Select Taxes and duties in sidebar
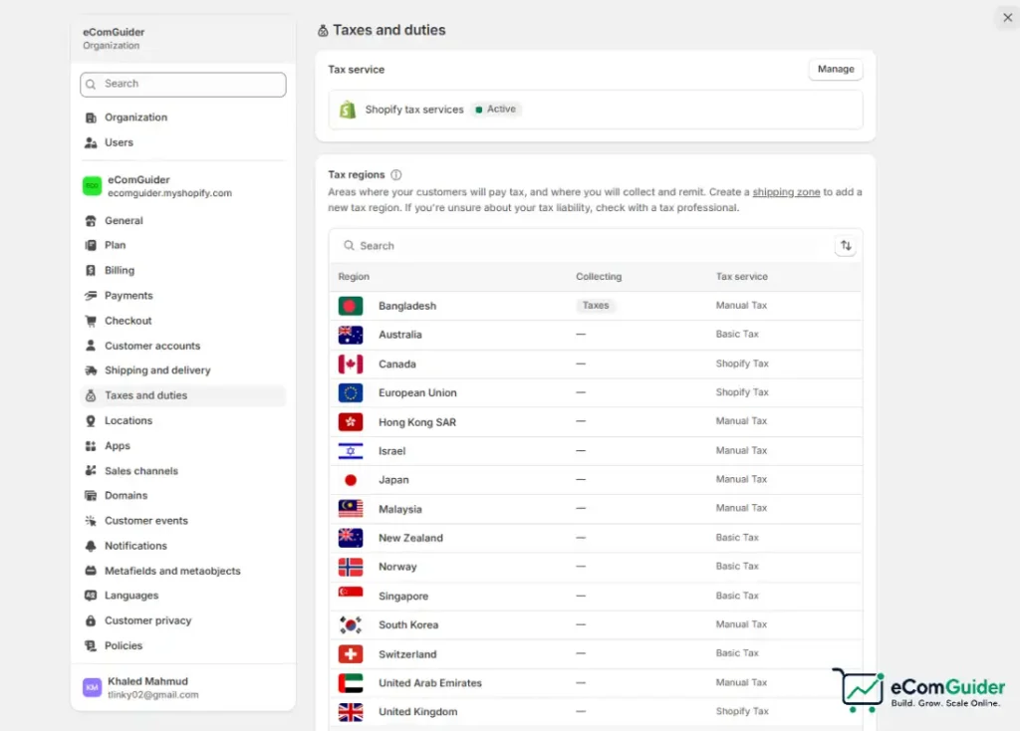1020x731 pixels. coord(183,395)
